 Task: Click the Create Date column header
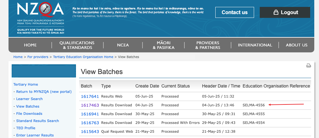tap(147, 86)
